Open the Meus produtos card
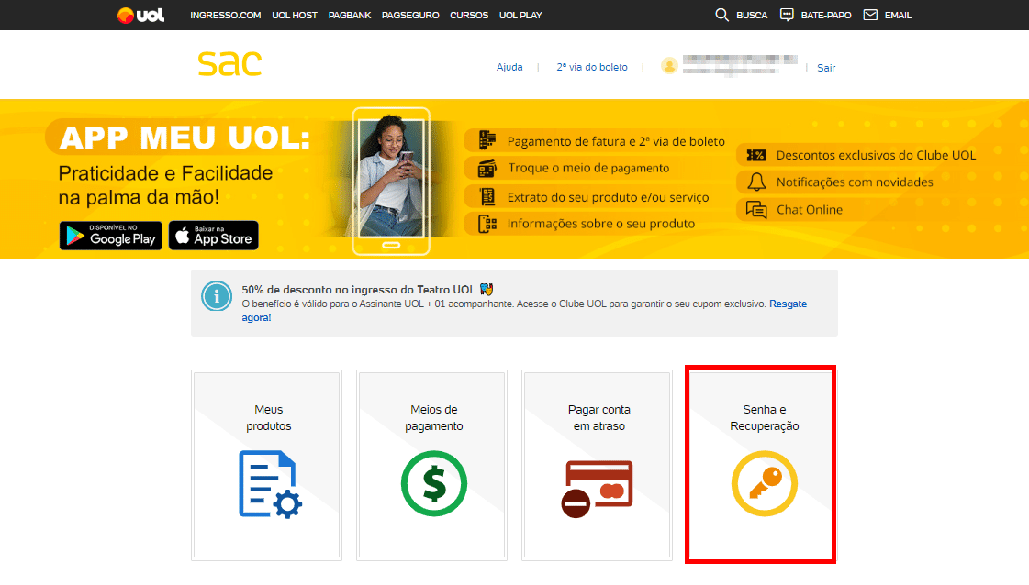Screen dimensions: 1029x585 266,465
